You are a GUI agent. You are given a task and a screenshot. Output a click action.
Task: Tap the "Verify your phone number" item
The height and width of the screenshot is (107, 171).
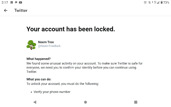tap(52, 92)
